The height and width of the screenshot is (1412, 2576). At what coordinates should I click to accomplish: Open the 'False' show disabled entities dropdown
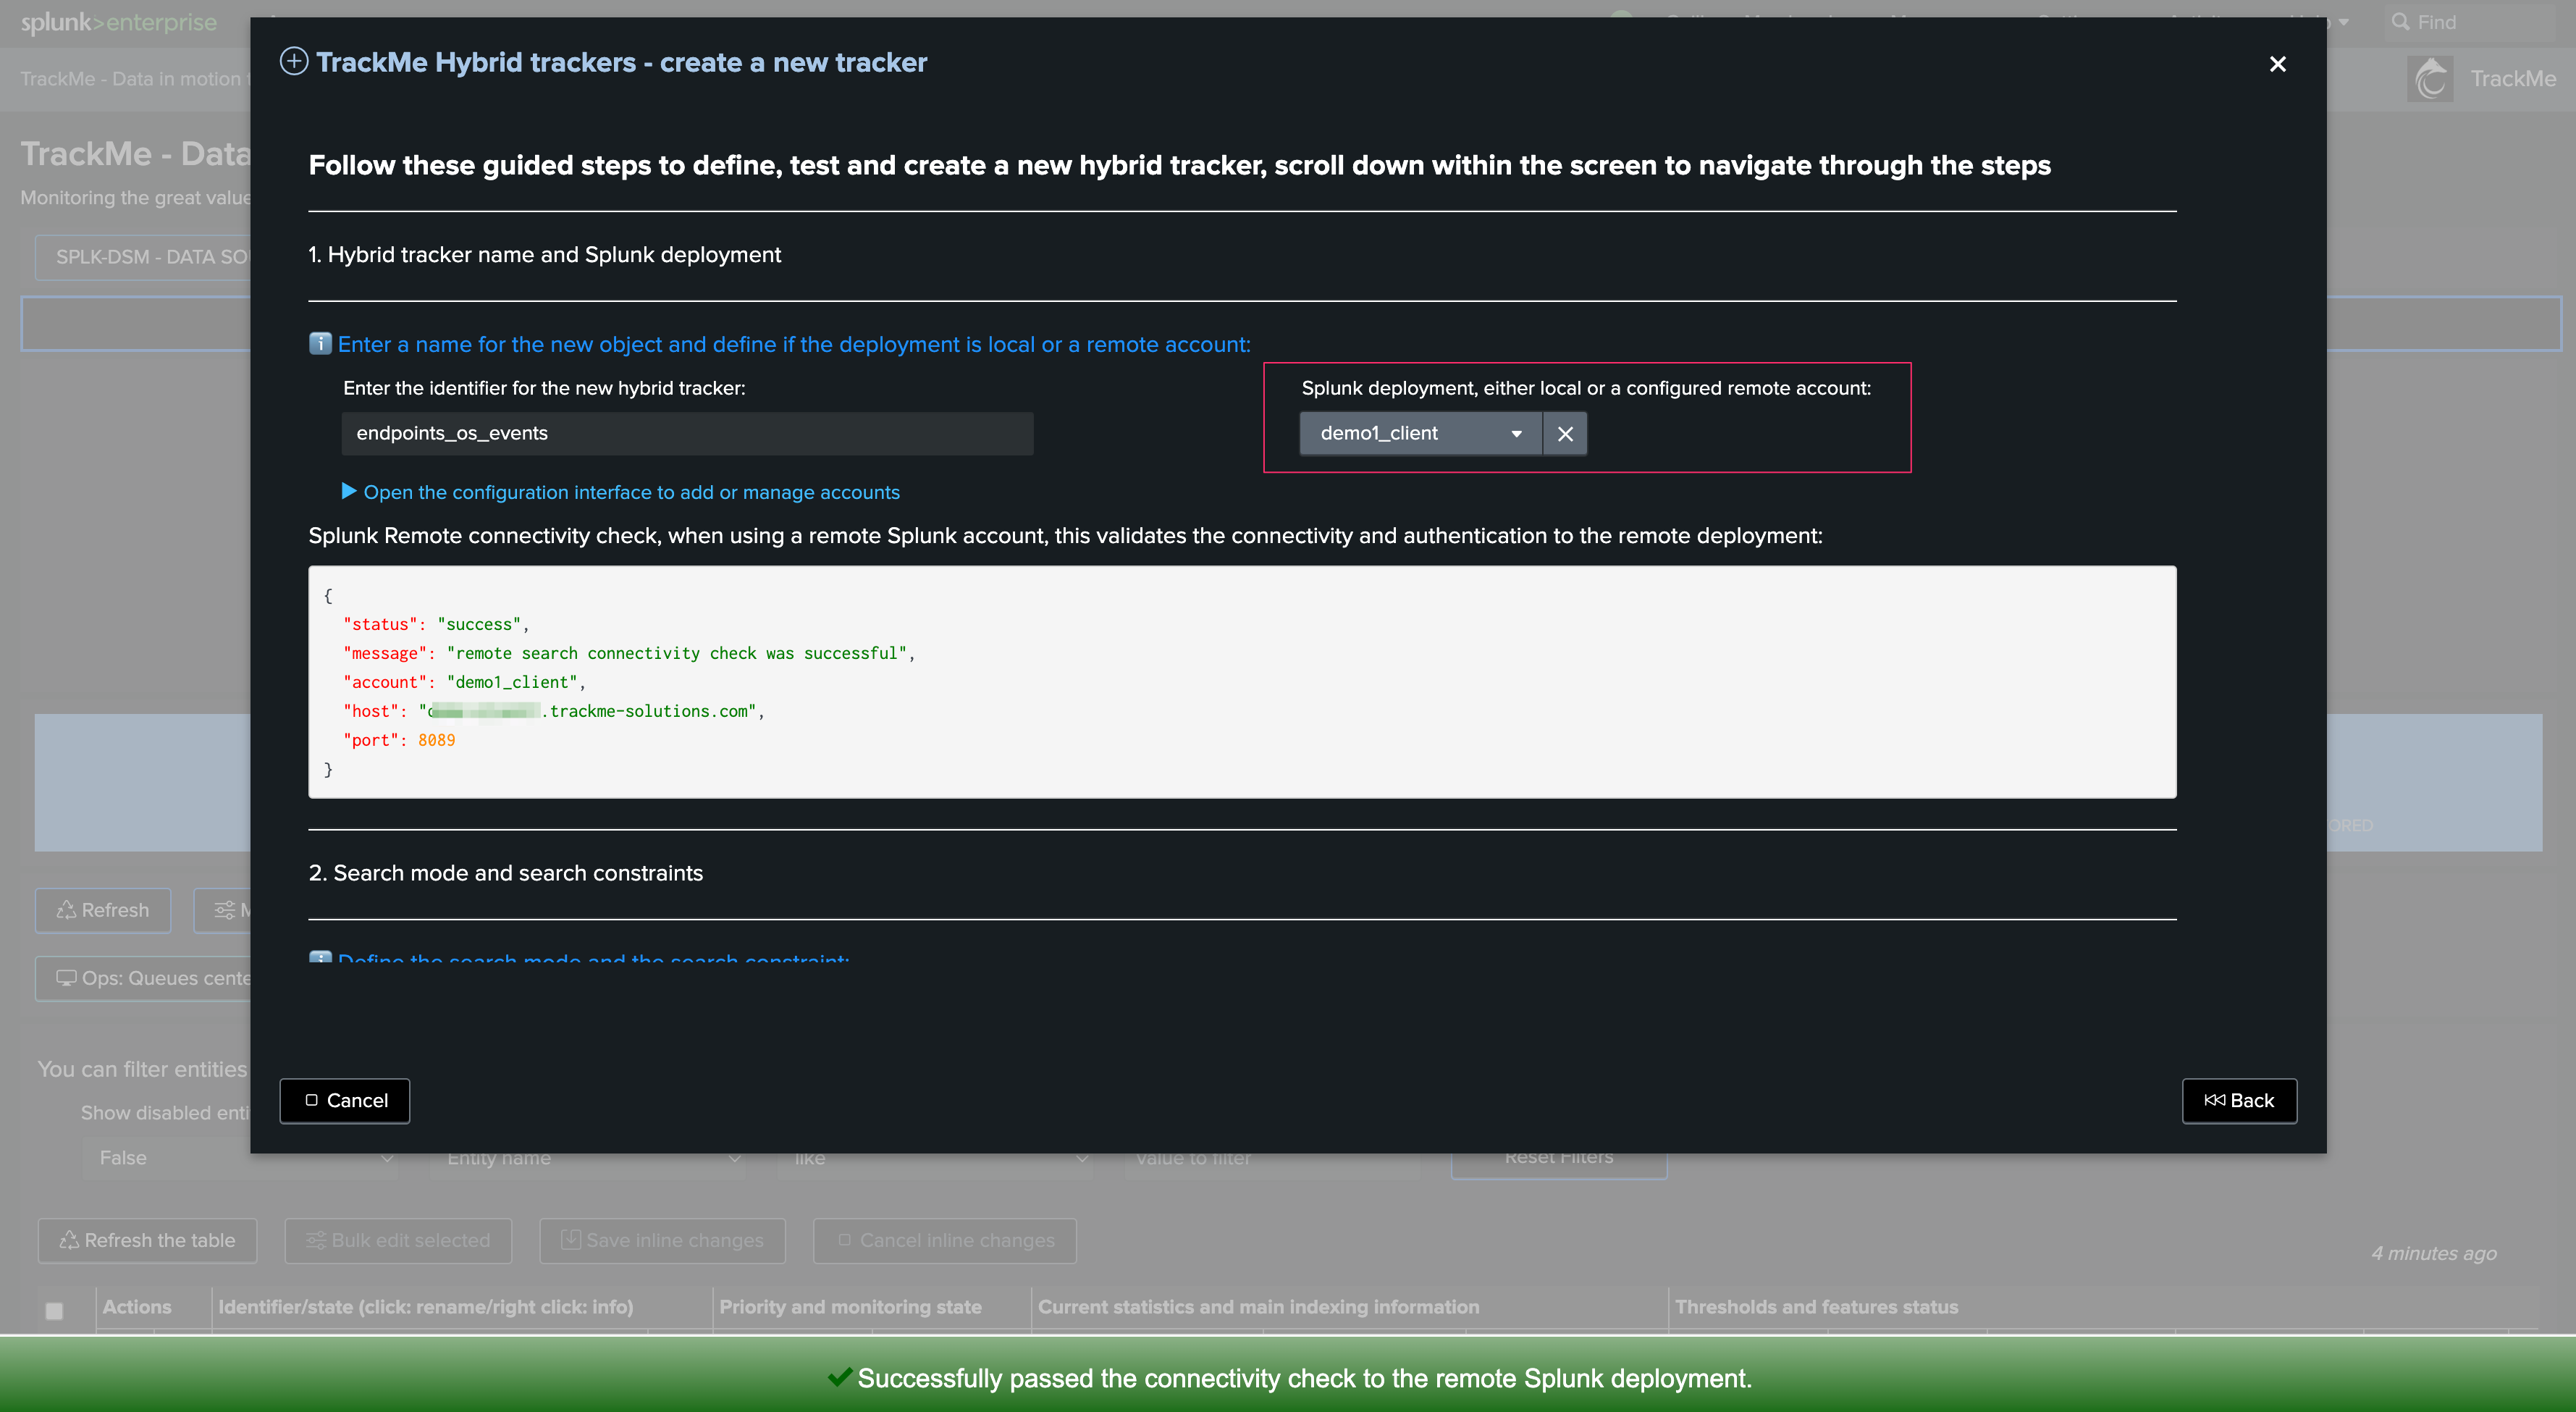coord(240,1158)
